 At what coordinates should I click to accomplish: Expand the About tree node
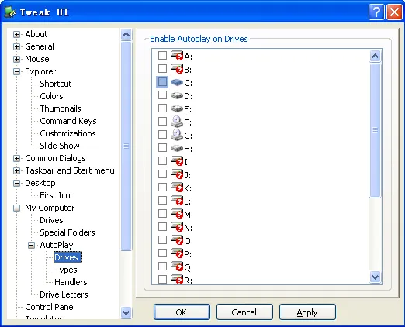click(16, 34)
